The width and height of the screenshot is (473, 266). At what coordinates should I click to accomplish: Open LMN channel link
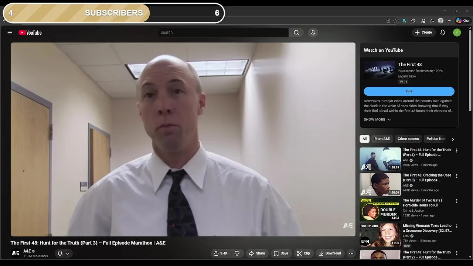406,236
